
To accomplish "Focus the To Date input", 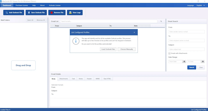I will tap(194, 62).
